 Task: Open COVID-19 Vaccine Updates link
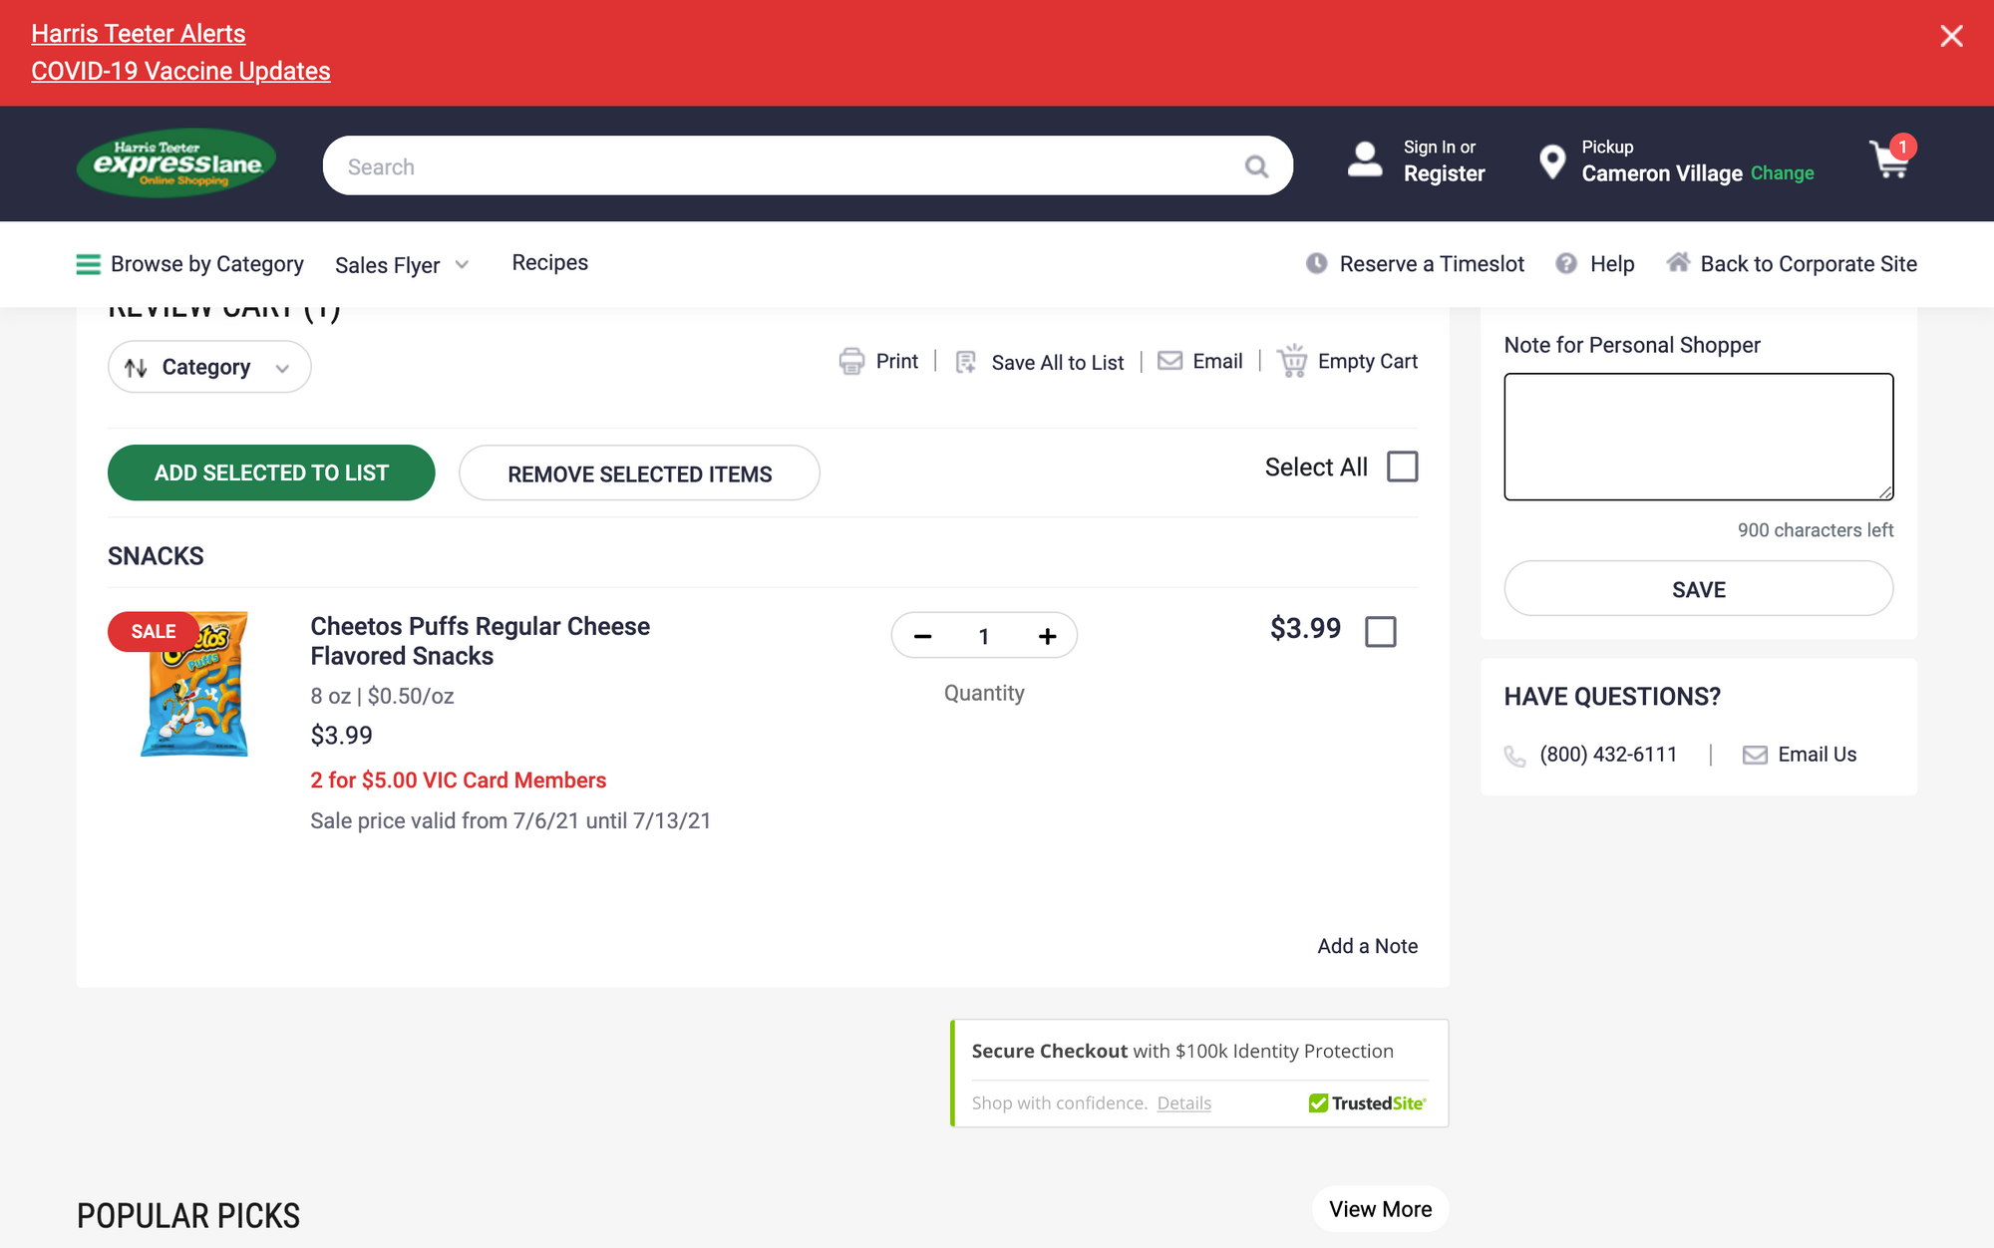180,72
